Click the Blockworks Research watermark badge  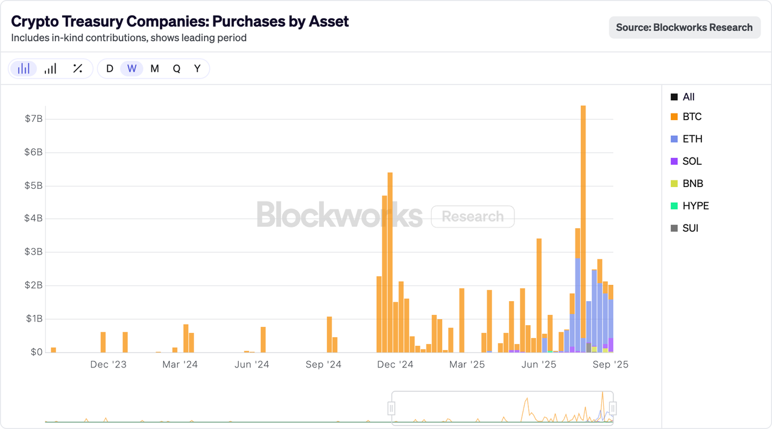(472, 217)
